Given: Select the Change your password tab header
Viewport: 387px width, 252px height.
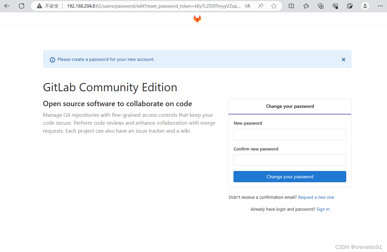Looking at the screenshot, I should click(x=290, y=106).
